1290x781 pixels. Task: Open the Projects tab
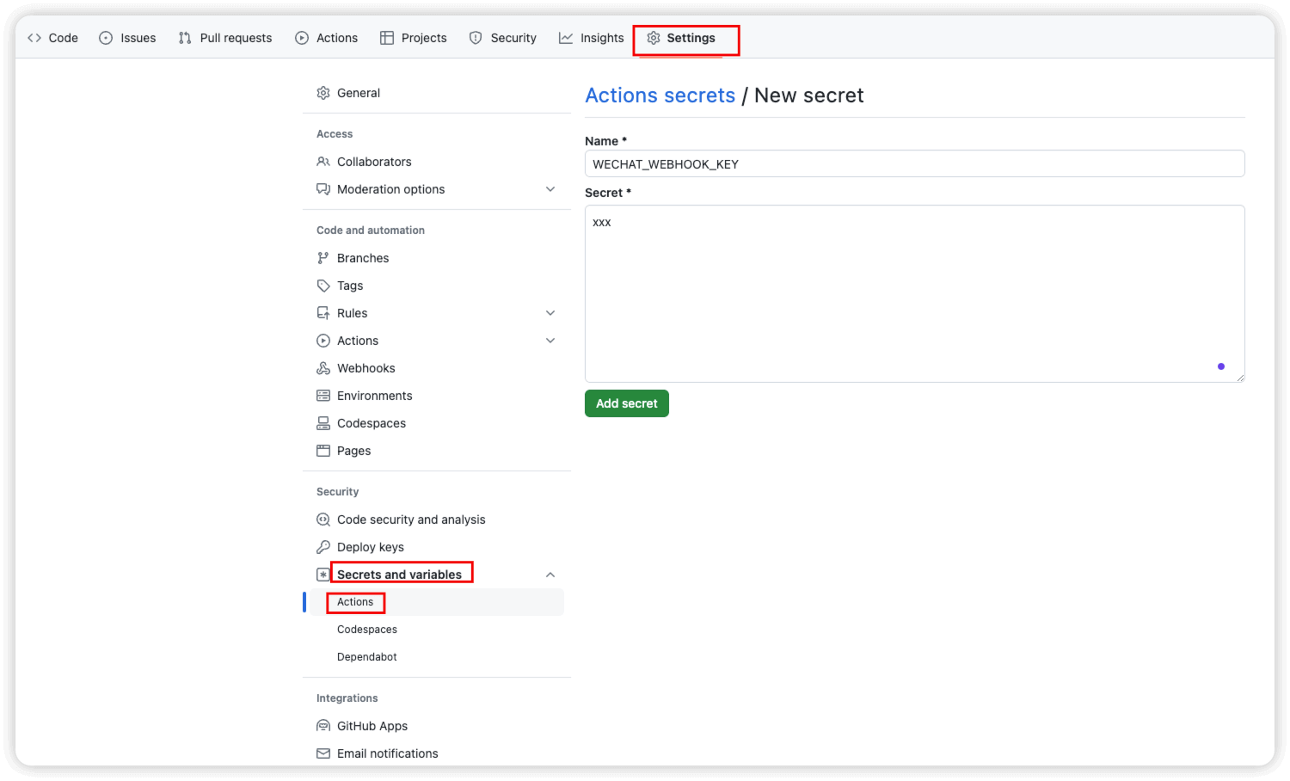coord(414,38)
